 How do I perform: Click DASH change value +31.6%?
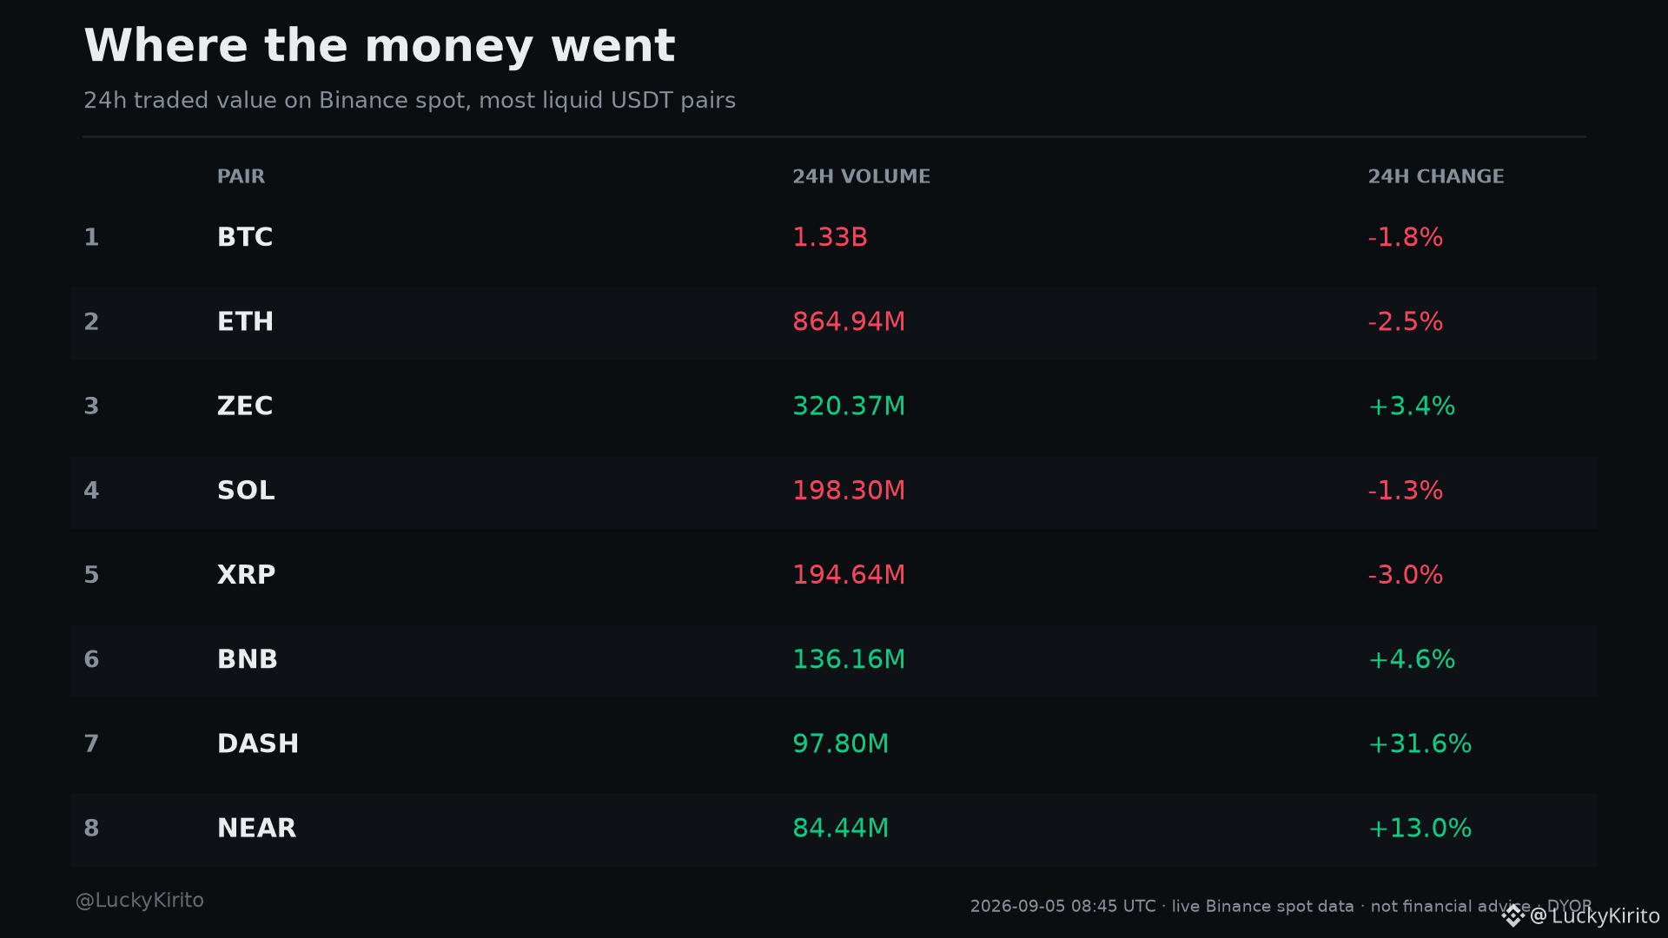1420,743
